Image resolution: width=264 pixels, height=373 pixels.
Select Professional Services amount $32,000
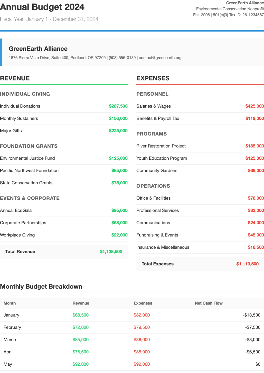point(256,210)
